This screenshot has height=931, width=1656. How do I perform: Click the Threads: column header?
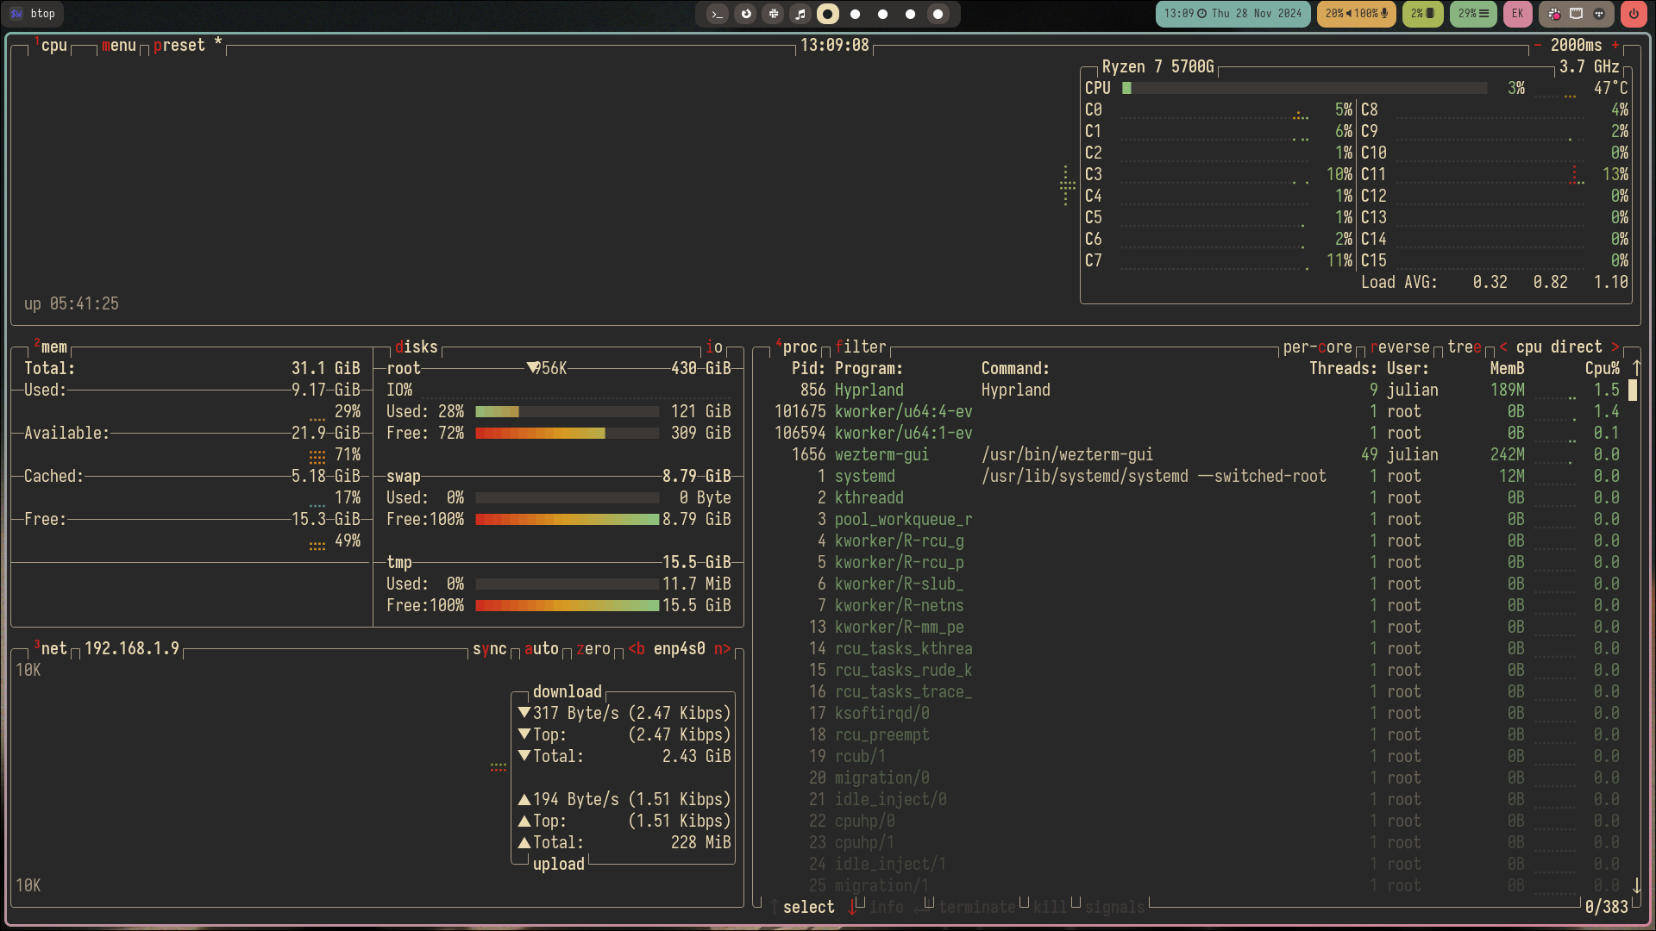1344,368
